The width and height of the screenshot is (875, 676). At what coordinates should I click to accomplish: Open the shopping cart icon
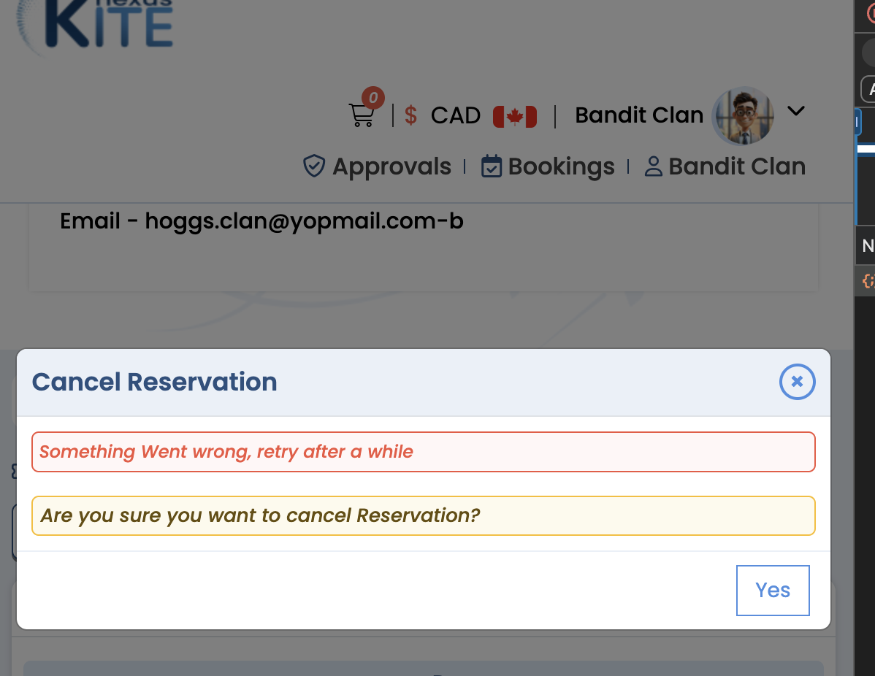[361, 115]
